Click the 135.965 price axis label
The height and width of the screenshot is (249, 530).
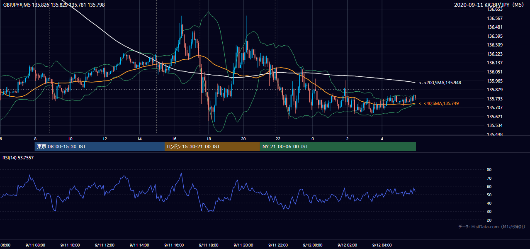click(x=495, y=81)
